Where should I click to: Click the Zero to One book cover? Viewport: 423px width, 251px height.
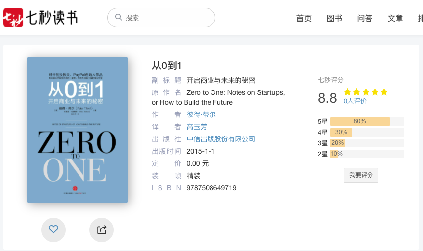pos(78,130)
